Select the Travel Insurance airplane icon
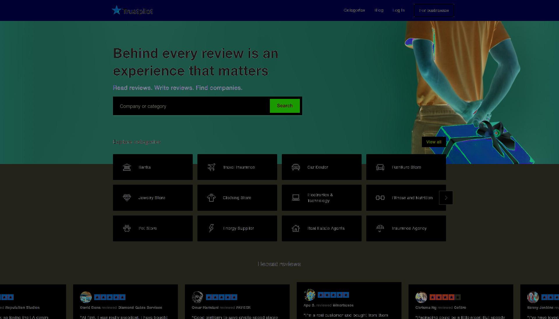The height and width of the screenshot is (319, 559). 211,167
